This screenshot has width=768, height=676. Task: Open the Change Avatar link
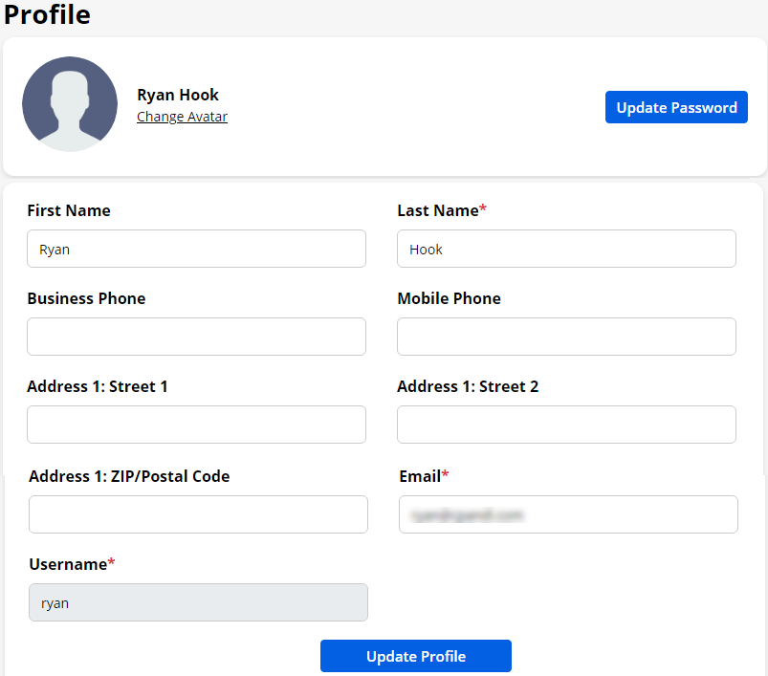(x=182, y=117)
